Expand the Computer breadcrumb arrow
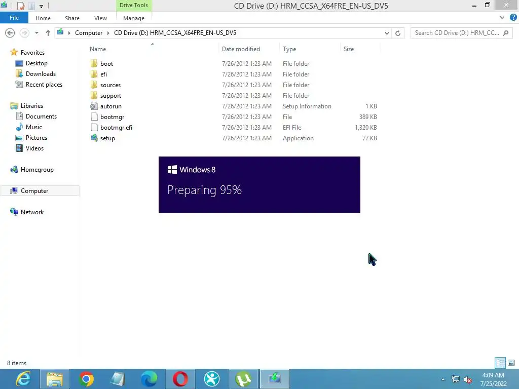Screen dimensions: 519x389 coord(108,33)
